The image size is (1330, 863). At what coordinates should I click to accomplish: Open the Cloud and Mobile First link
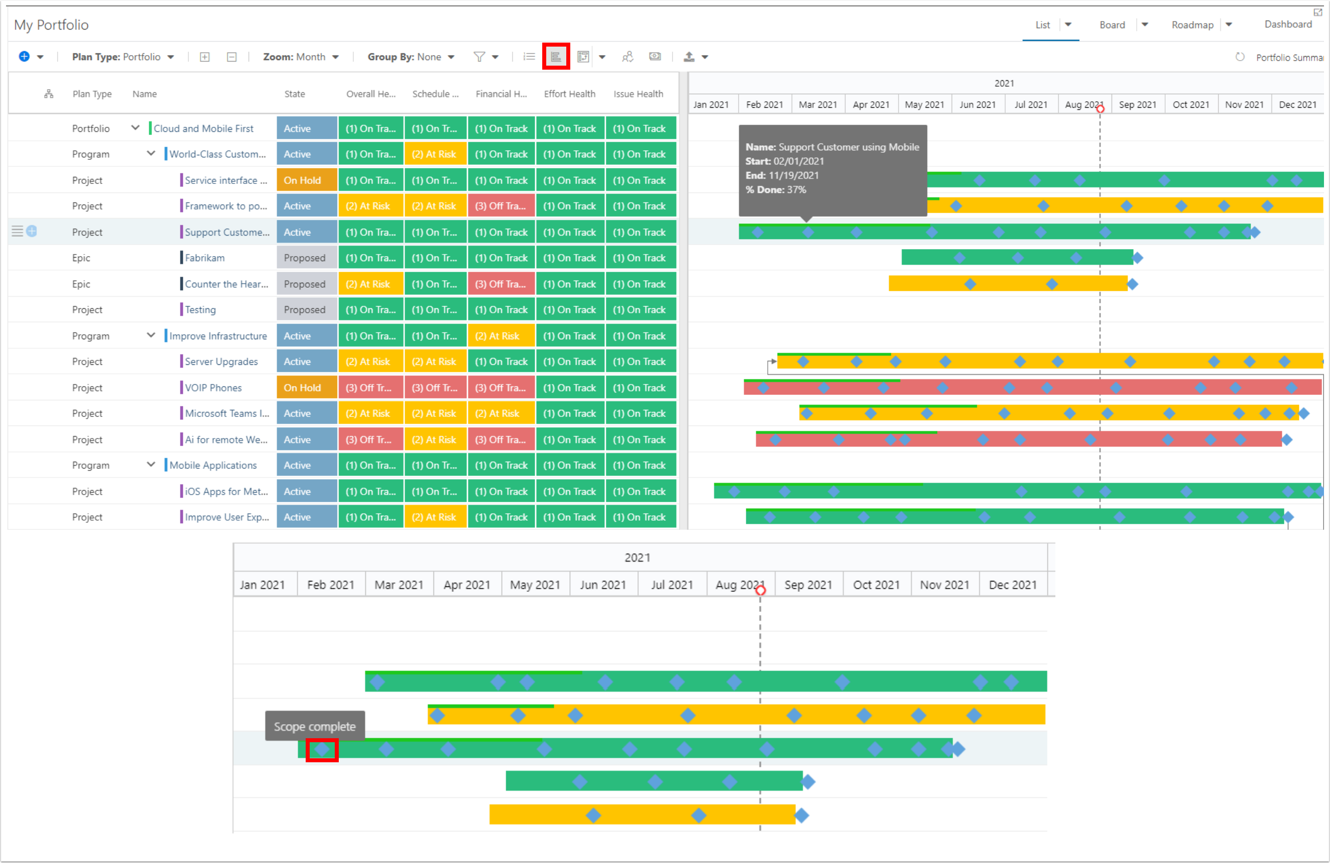pyautogui.click(x=203, y=129)
